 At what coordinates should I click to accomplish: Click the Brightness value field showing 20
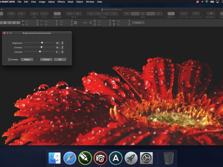tap(58, 43)
